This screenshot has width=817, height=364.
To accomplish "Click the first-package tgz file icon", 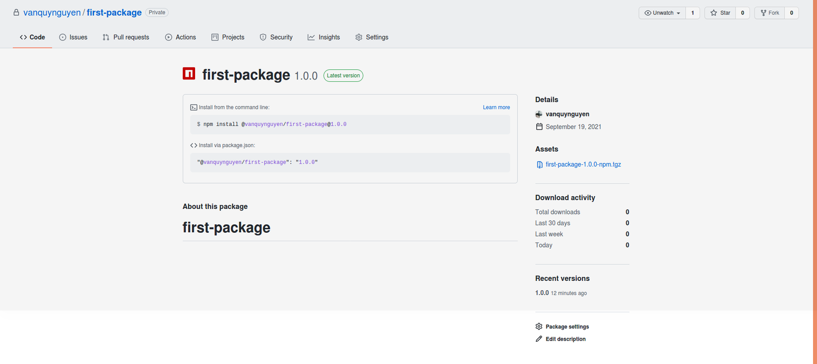I will 539,165.
